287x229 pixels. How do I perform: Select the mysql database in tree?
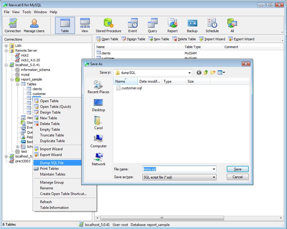click(x=25, y=75)
